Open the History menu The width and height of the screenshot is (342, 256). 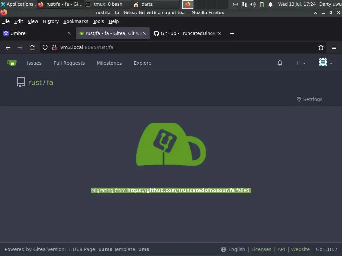click(x=51, y=21)
